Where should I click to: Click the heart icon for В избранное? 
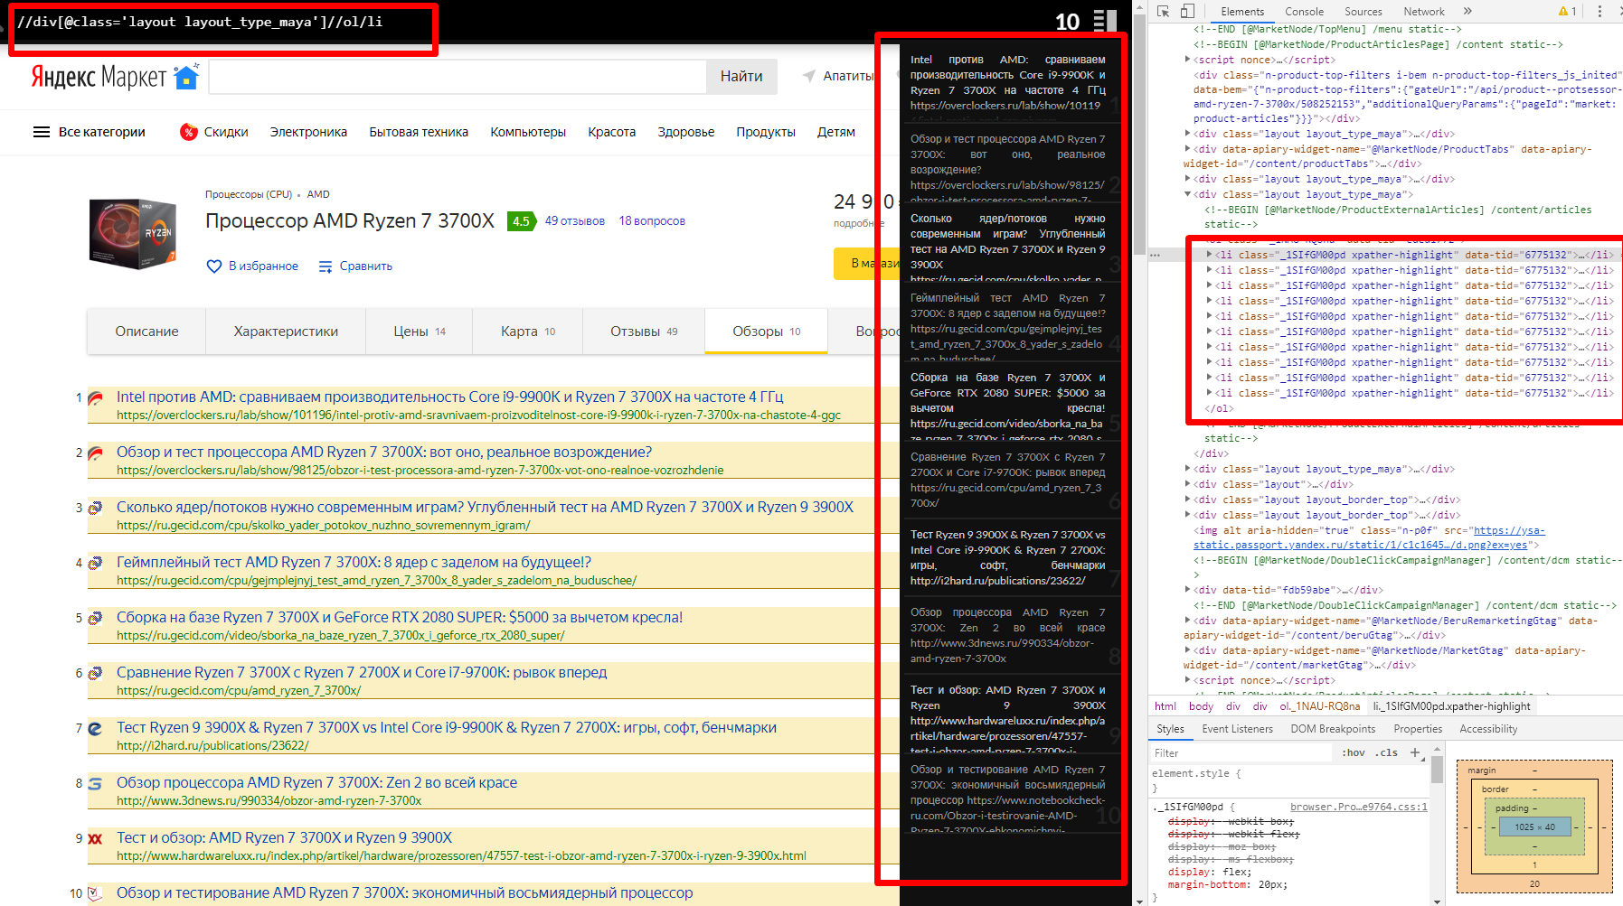[214, 266]
